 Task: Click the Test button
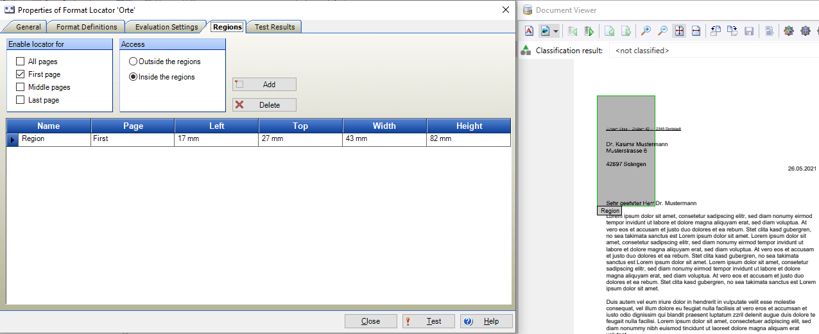[x=428, y=321]
